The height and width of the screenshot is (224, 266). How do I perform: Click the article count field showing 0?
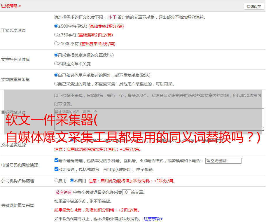click(x=126, y=192)
